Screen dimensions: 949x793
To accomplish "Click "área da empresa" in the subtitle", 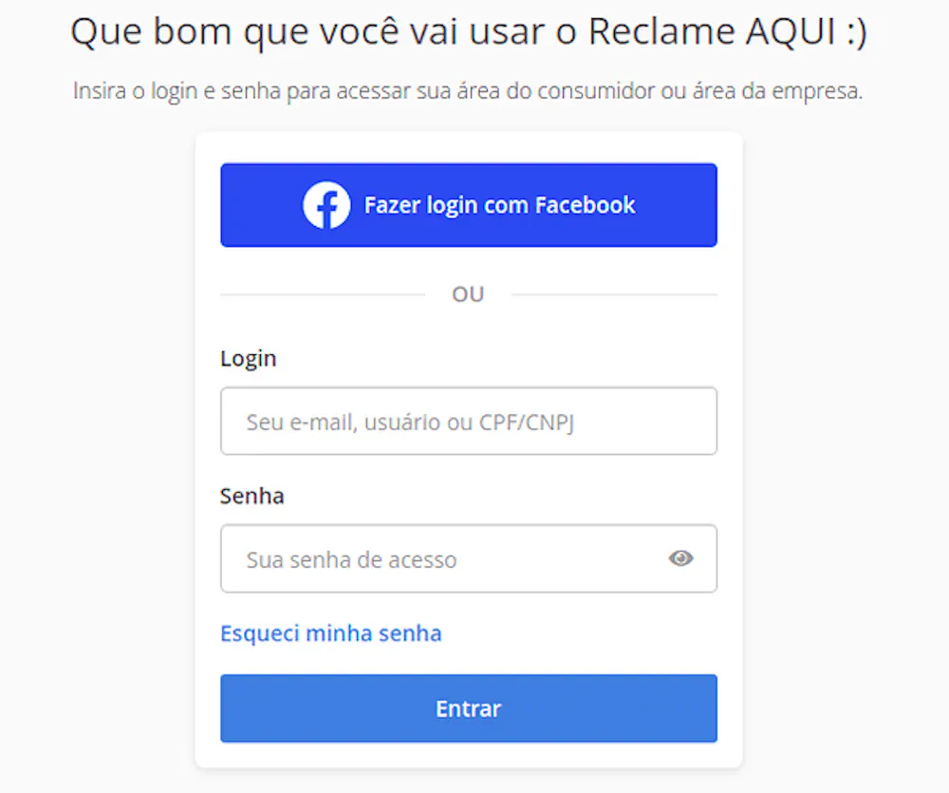I will pyautogui.click(x=793, y=92).
